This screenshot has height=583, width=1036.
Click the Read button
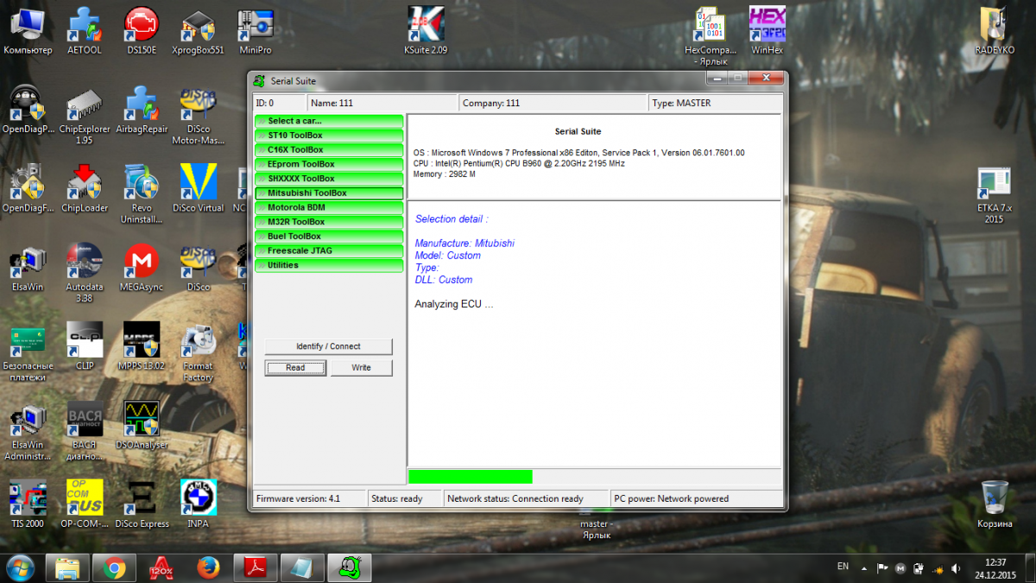[x=295, y=368]
